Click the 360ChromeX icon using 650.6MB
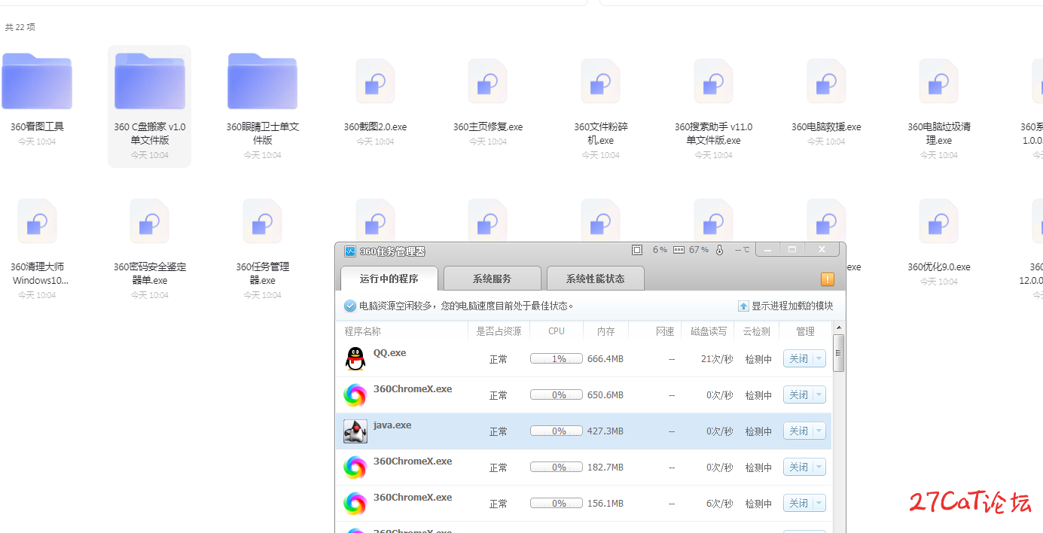1043x533 pixels. pyautogui.click(x=355, y=394)
